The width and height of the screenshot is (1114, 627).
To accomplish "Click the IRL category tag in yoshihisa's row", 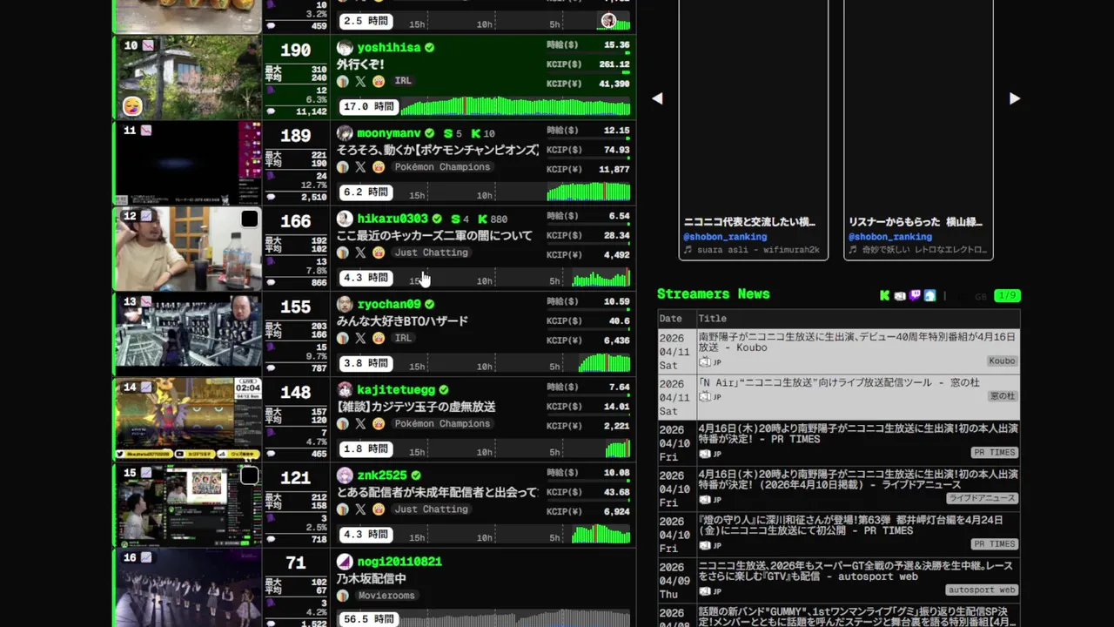I will (403, 81).
